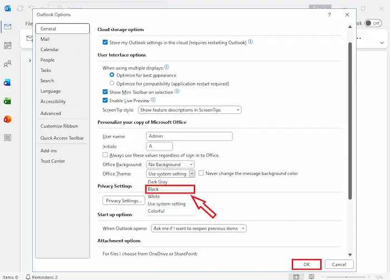Show info icon next to multiple displays
This screenshot has height=280, width=390.
tap(167, 67)
